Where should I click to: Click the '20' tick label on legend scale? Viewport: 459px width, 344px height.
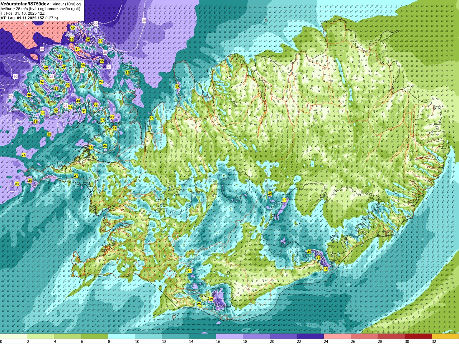pos(271,341)
